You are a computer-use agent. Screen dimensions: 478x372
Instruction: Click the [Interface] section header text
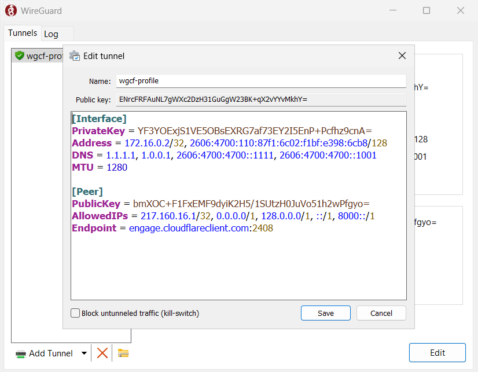pos(99,119)
